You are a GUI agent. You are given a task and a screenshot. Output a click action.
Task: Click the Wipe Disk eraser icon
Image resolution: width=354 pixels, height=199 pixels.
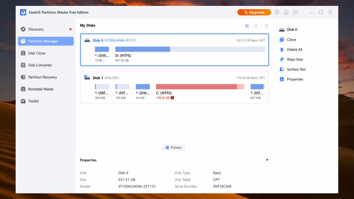(282, 60)
